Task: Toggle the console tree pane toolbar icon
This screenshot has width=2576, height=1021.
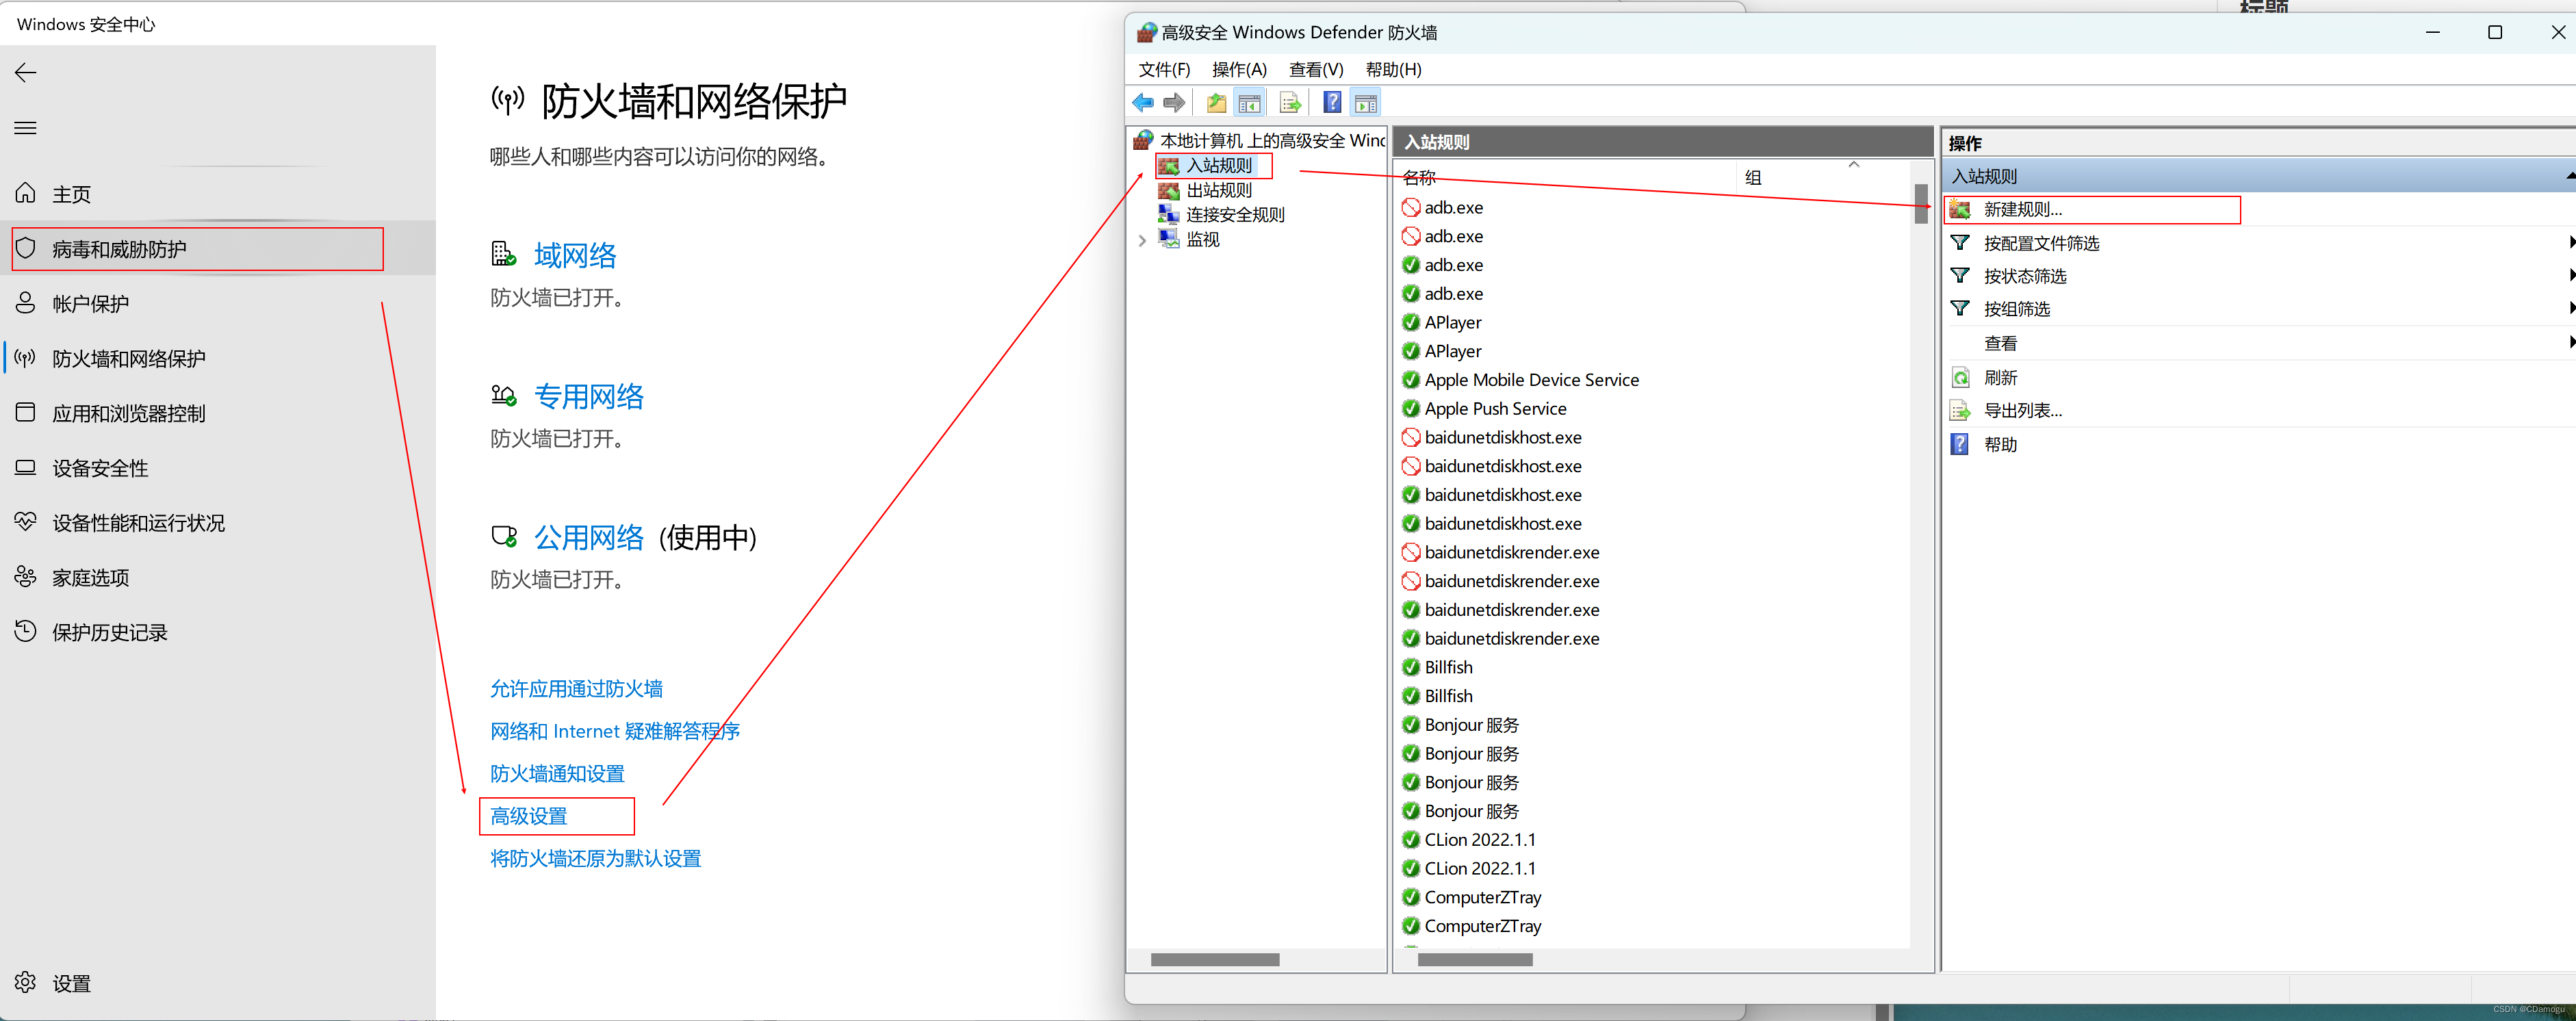Action: [x=1249, y=102]
